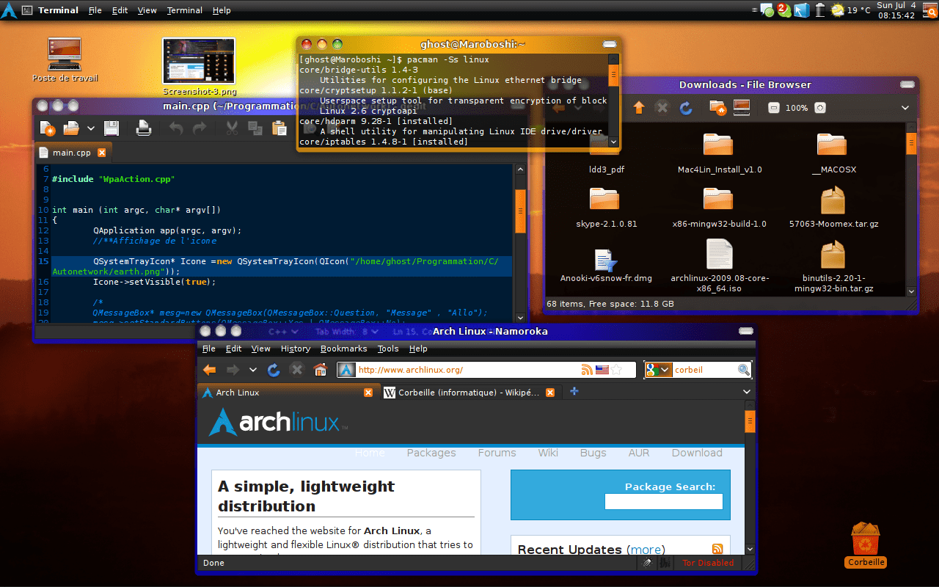The image size is (939, 587).
Task: Click the gedit vertical scrollbar handle
Action: pyautogui.click(x=520, y=211)
